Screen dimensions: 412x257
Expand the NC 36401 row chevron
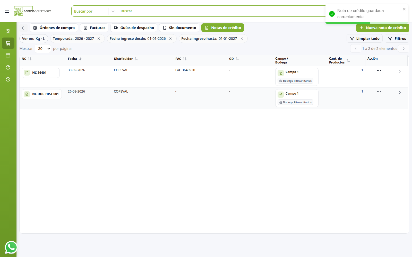pyautogui.click(x=400, y=71)
